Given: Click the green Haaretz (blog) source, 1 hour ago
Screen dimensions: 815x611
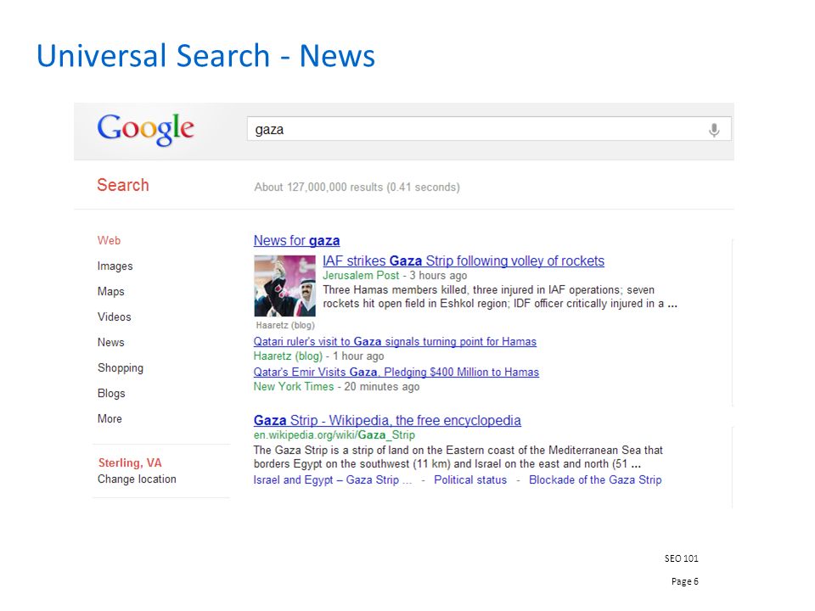Looking at the screenshot, I should click(288, 356).
